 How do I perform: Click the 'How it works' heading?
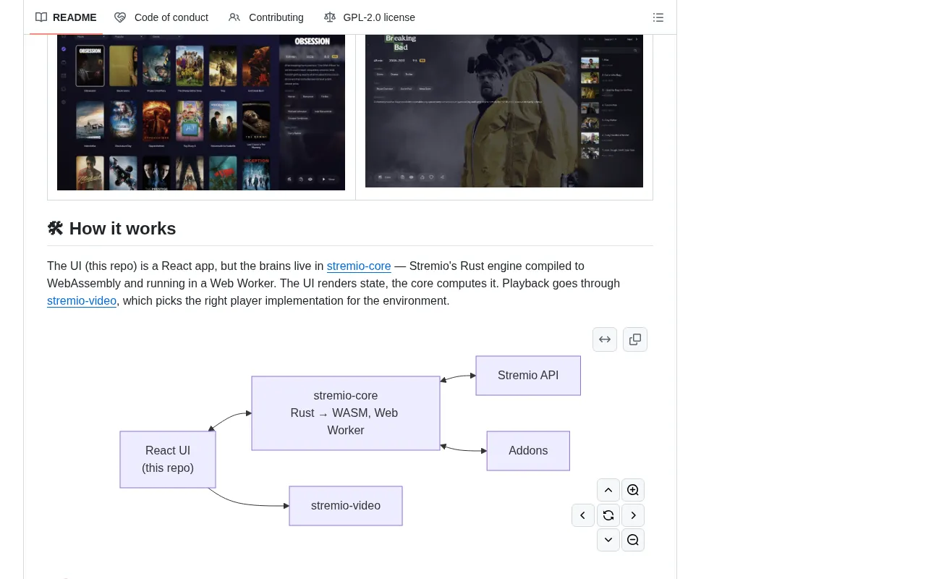point(111,229)
